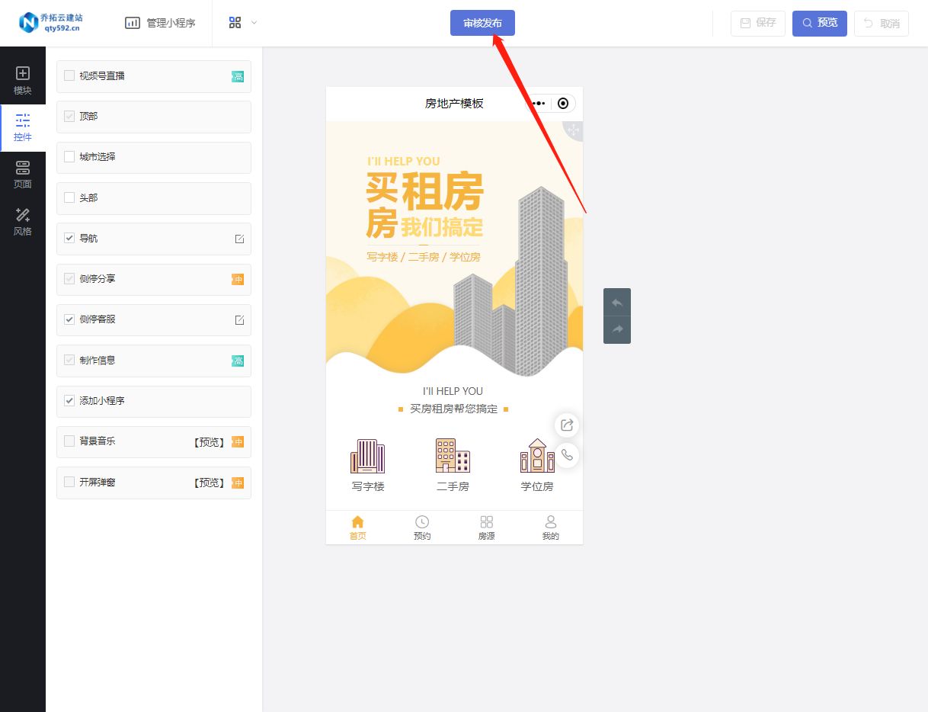Screen dimensions: 928x712
Task: Click the undo arrow beside phone preview
Action: [617, 302]
